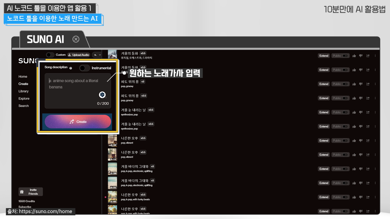Image resolution: width=390 pixels, height=219 pixels.
Task: Extend 나른한 오후 with 3:11 thumbnail
Action: coord(324,155)
